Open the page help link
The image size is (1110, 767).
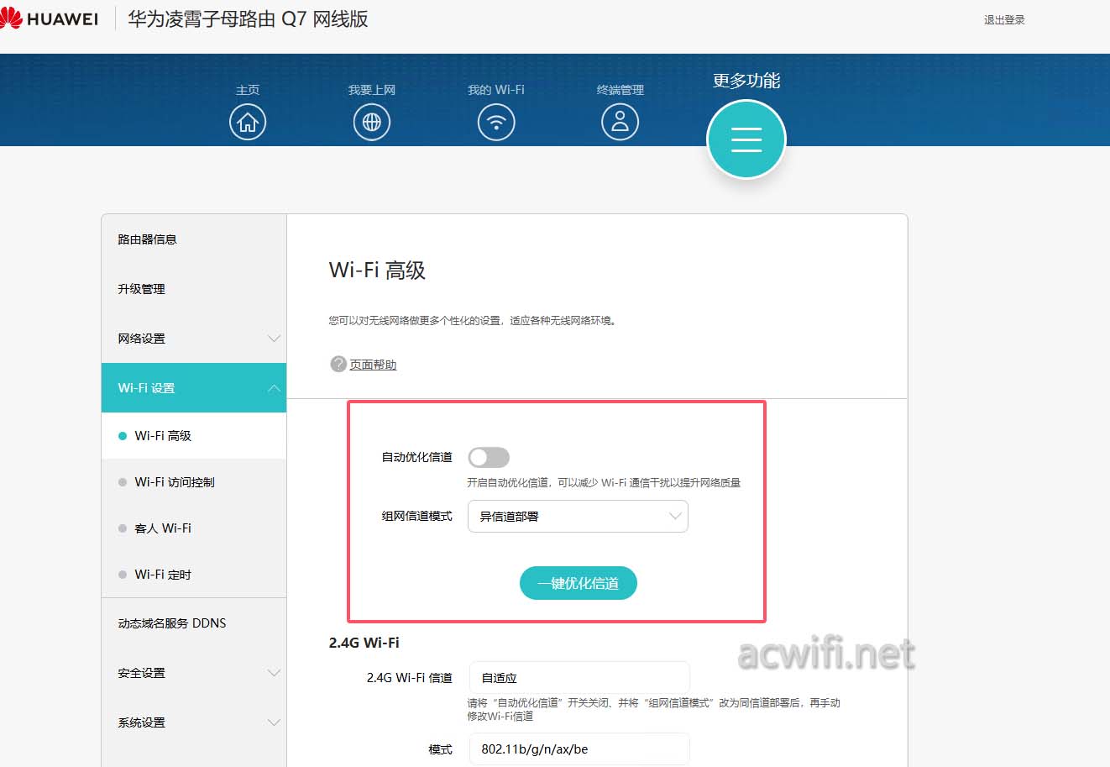click(x=373, y=365)
